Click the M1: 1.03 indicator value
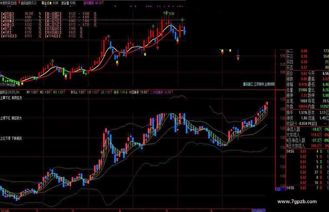329x212 pixels. [31, 92]
